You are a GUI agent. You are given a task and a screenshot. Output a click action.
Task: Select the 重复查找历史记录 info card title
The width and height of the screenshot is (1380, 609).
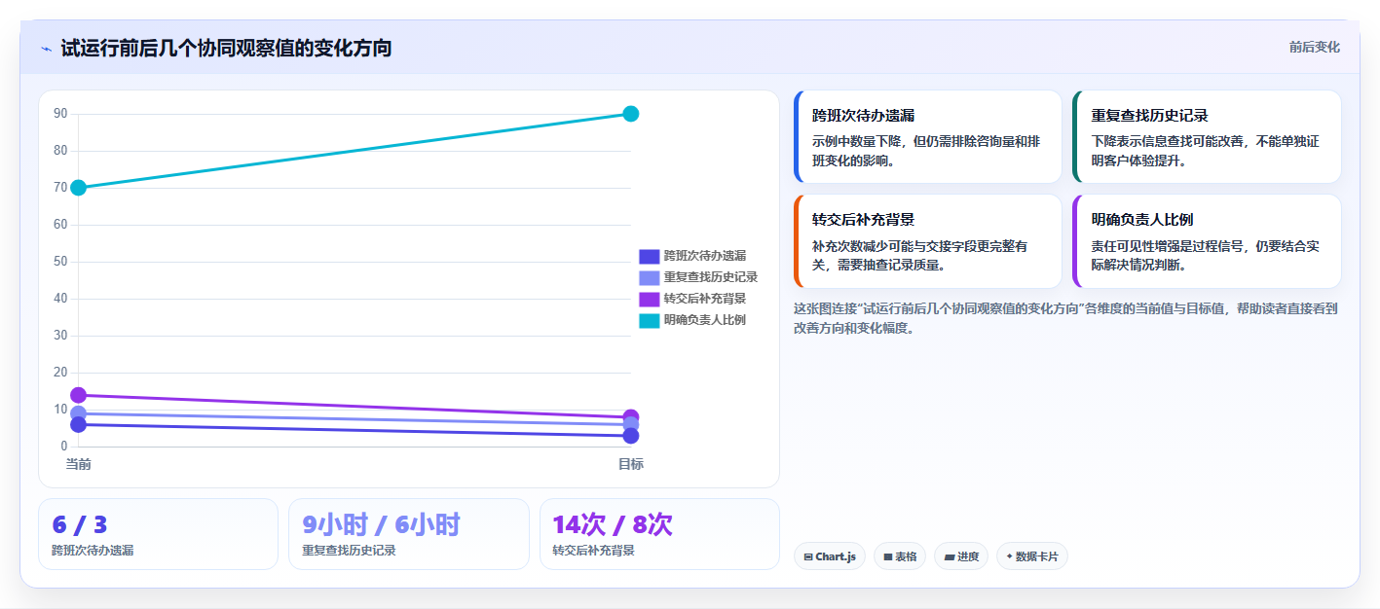point(1149,115)
